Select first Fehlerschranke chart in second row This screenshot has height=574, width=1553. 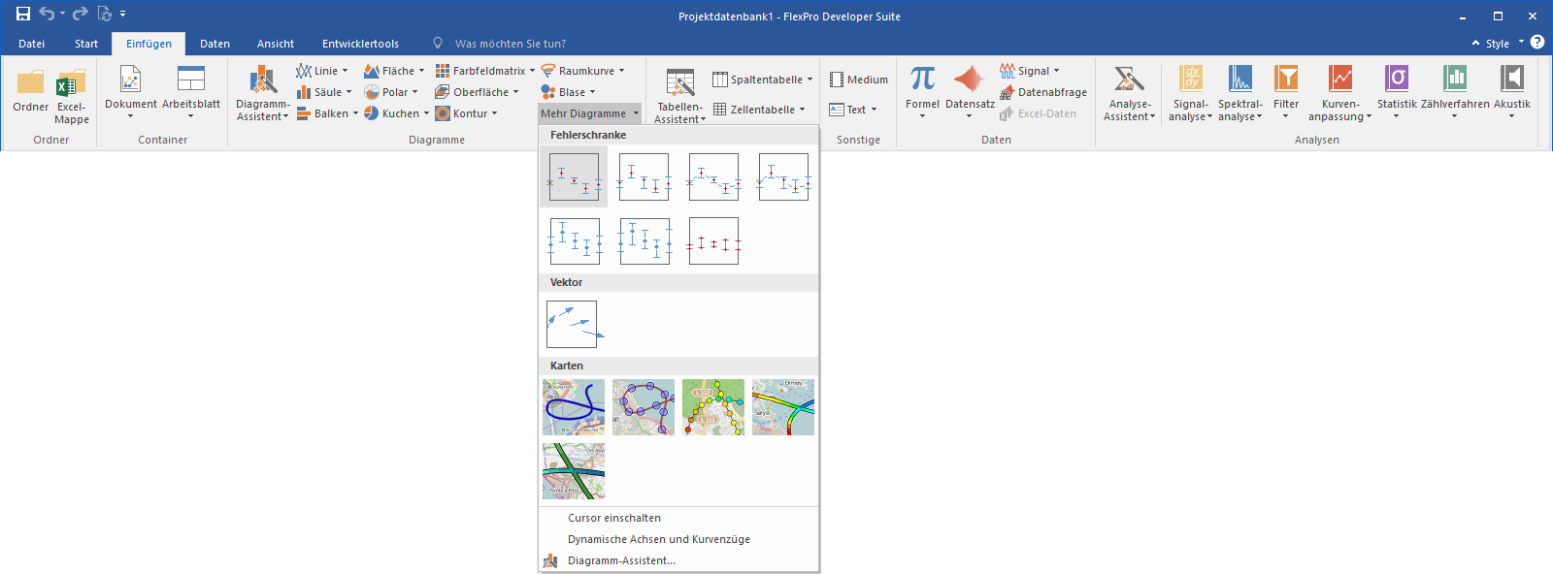(x=574, y=240)
